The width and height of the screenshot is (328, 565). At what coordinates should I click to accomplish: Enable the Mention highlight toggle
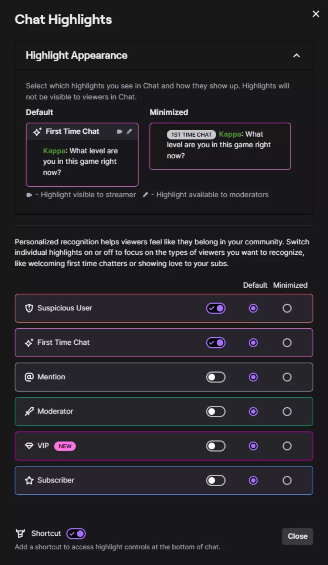point(216,377)
